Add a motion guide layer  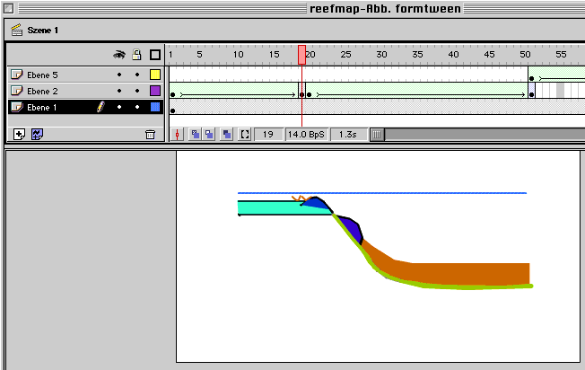click(37, 135)
